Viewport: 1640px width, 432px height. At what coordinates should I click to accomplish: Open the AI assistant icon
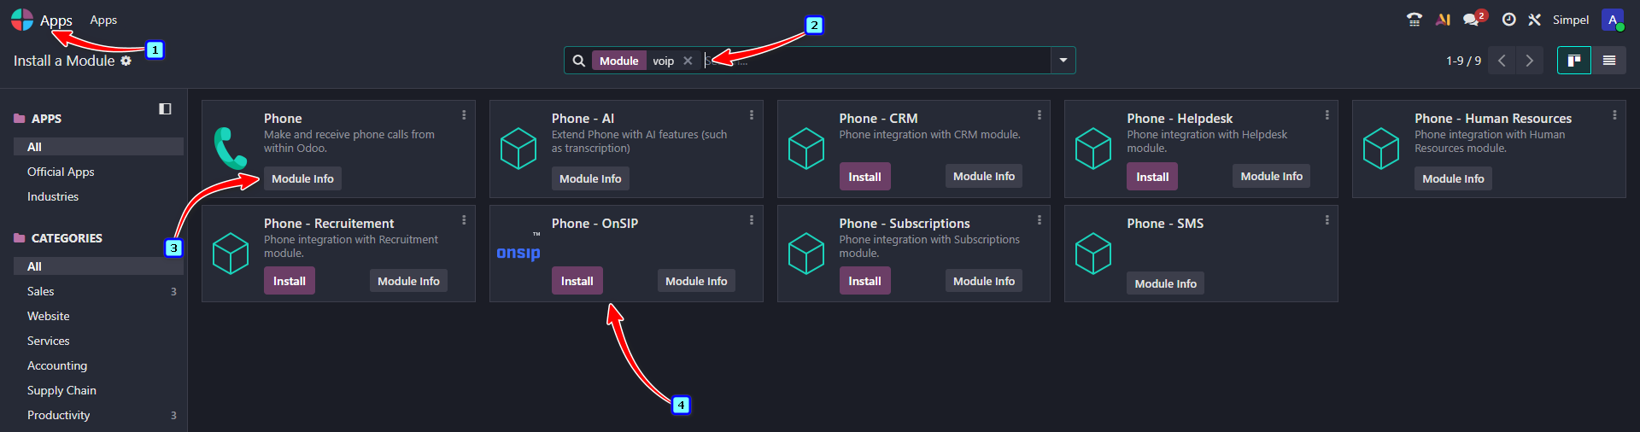point(1443,20)
